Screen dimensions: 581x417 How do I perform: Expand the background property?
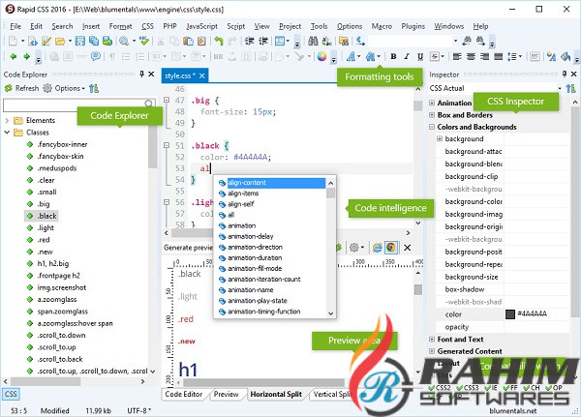(x=440, y=138)
